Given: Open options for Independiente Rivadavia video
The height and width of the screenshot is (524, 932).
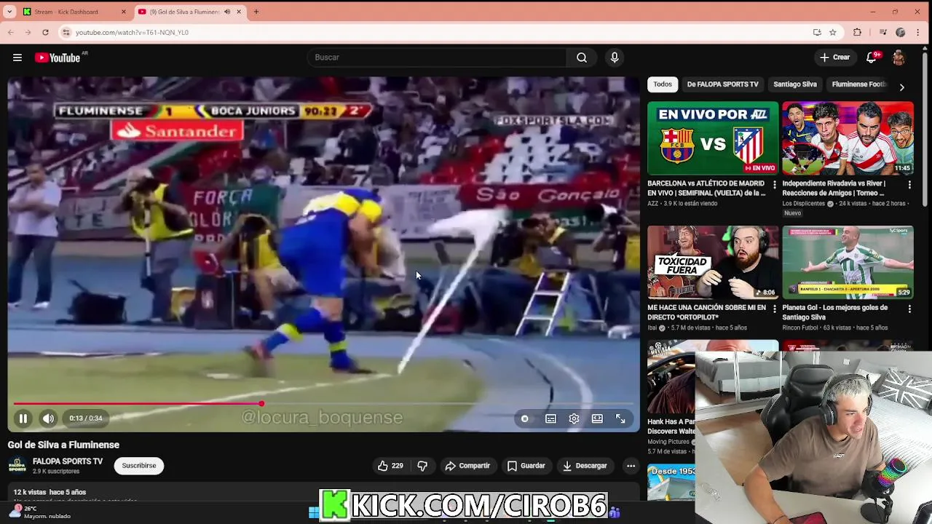Looking at the screenshot, I should [x=909, y=185].
